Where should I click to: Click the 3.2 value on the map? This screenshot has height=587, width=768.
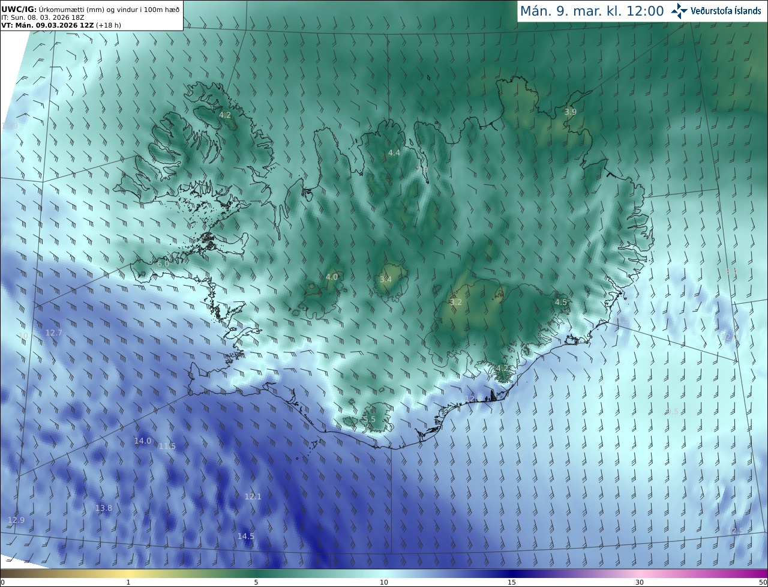(456, 302)
